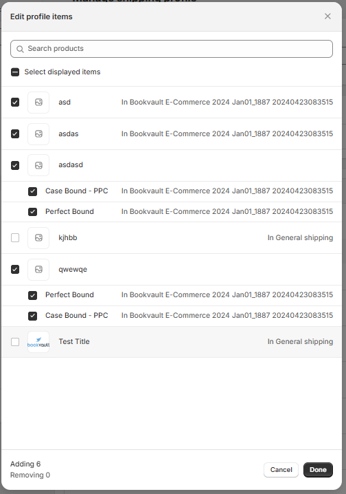Uncheck the asdas product checkbox
This screenshot has width=346, height=494.
pos(15,134)
